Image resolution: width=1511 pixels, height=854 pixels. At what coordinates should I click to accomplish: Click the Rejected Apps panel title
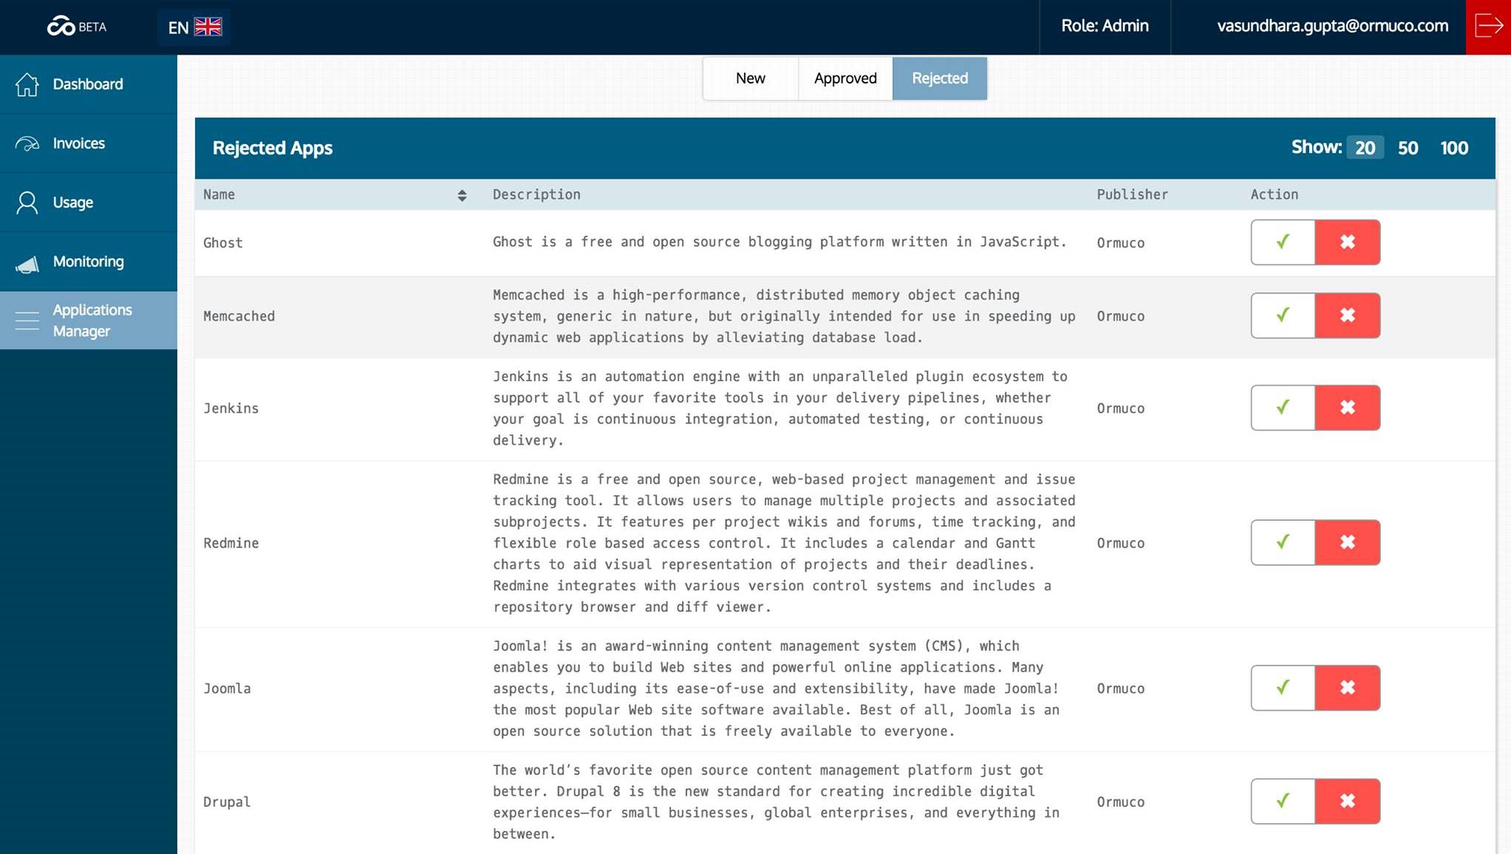click(x=273, y=148)
